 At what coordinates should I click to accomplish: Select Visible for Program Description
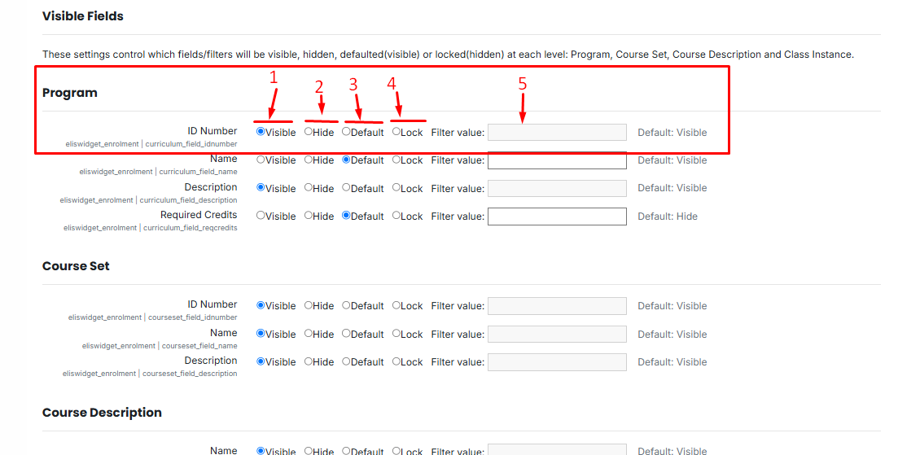click(261, 188)
